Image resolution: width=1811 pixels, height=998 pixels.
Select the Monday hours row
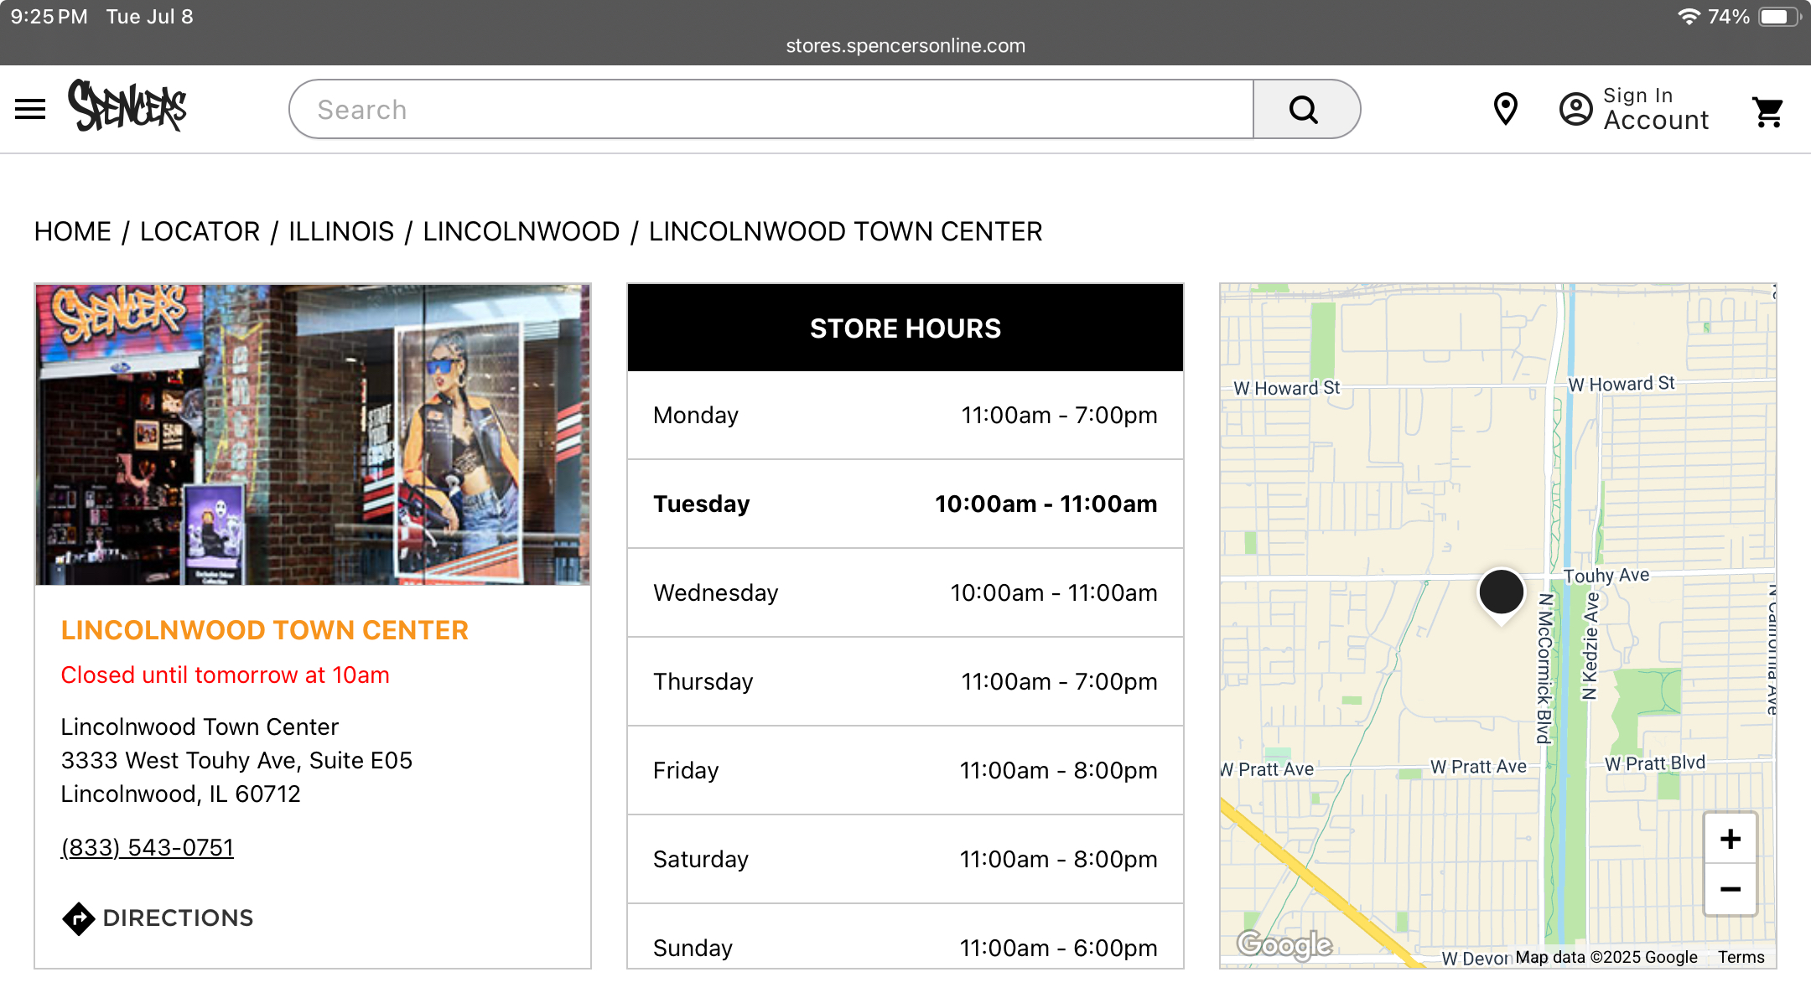pyautogui.click(x=905, y=415)
